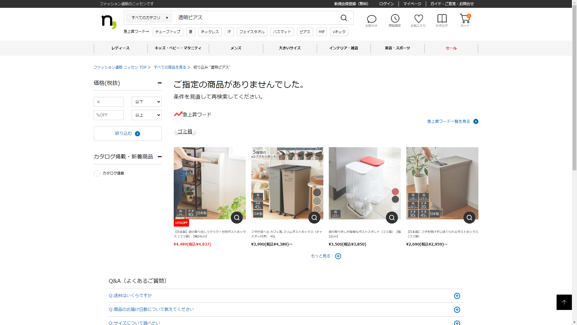Viewport: 577px width, 325px height.
Task: Select red color swatch on dust stand
Action: tap(395, 192)
